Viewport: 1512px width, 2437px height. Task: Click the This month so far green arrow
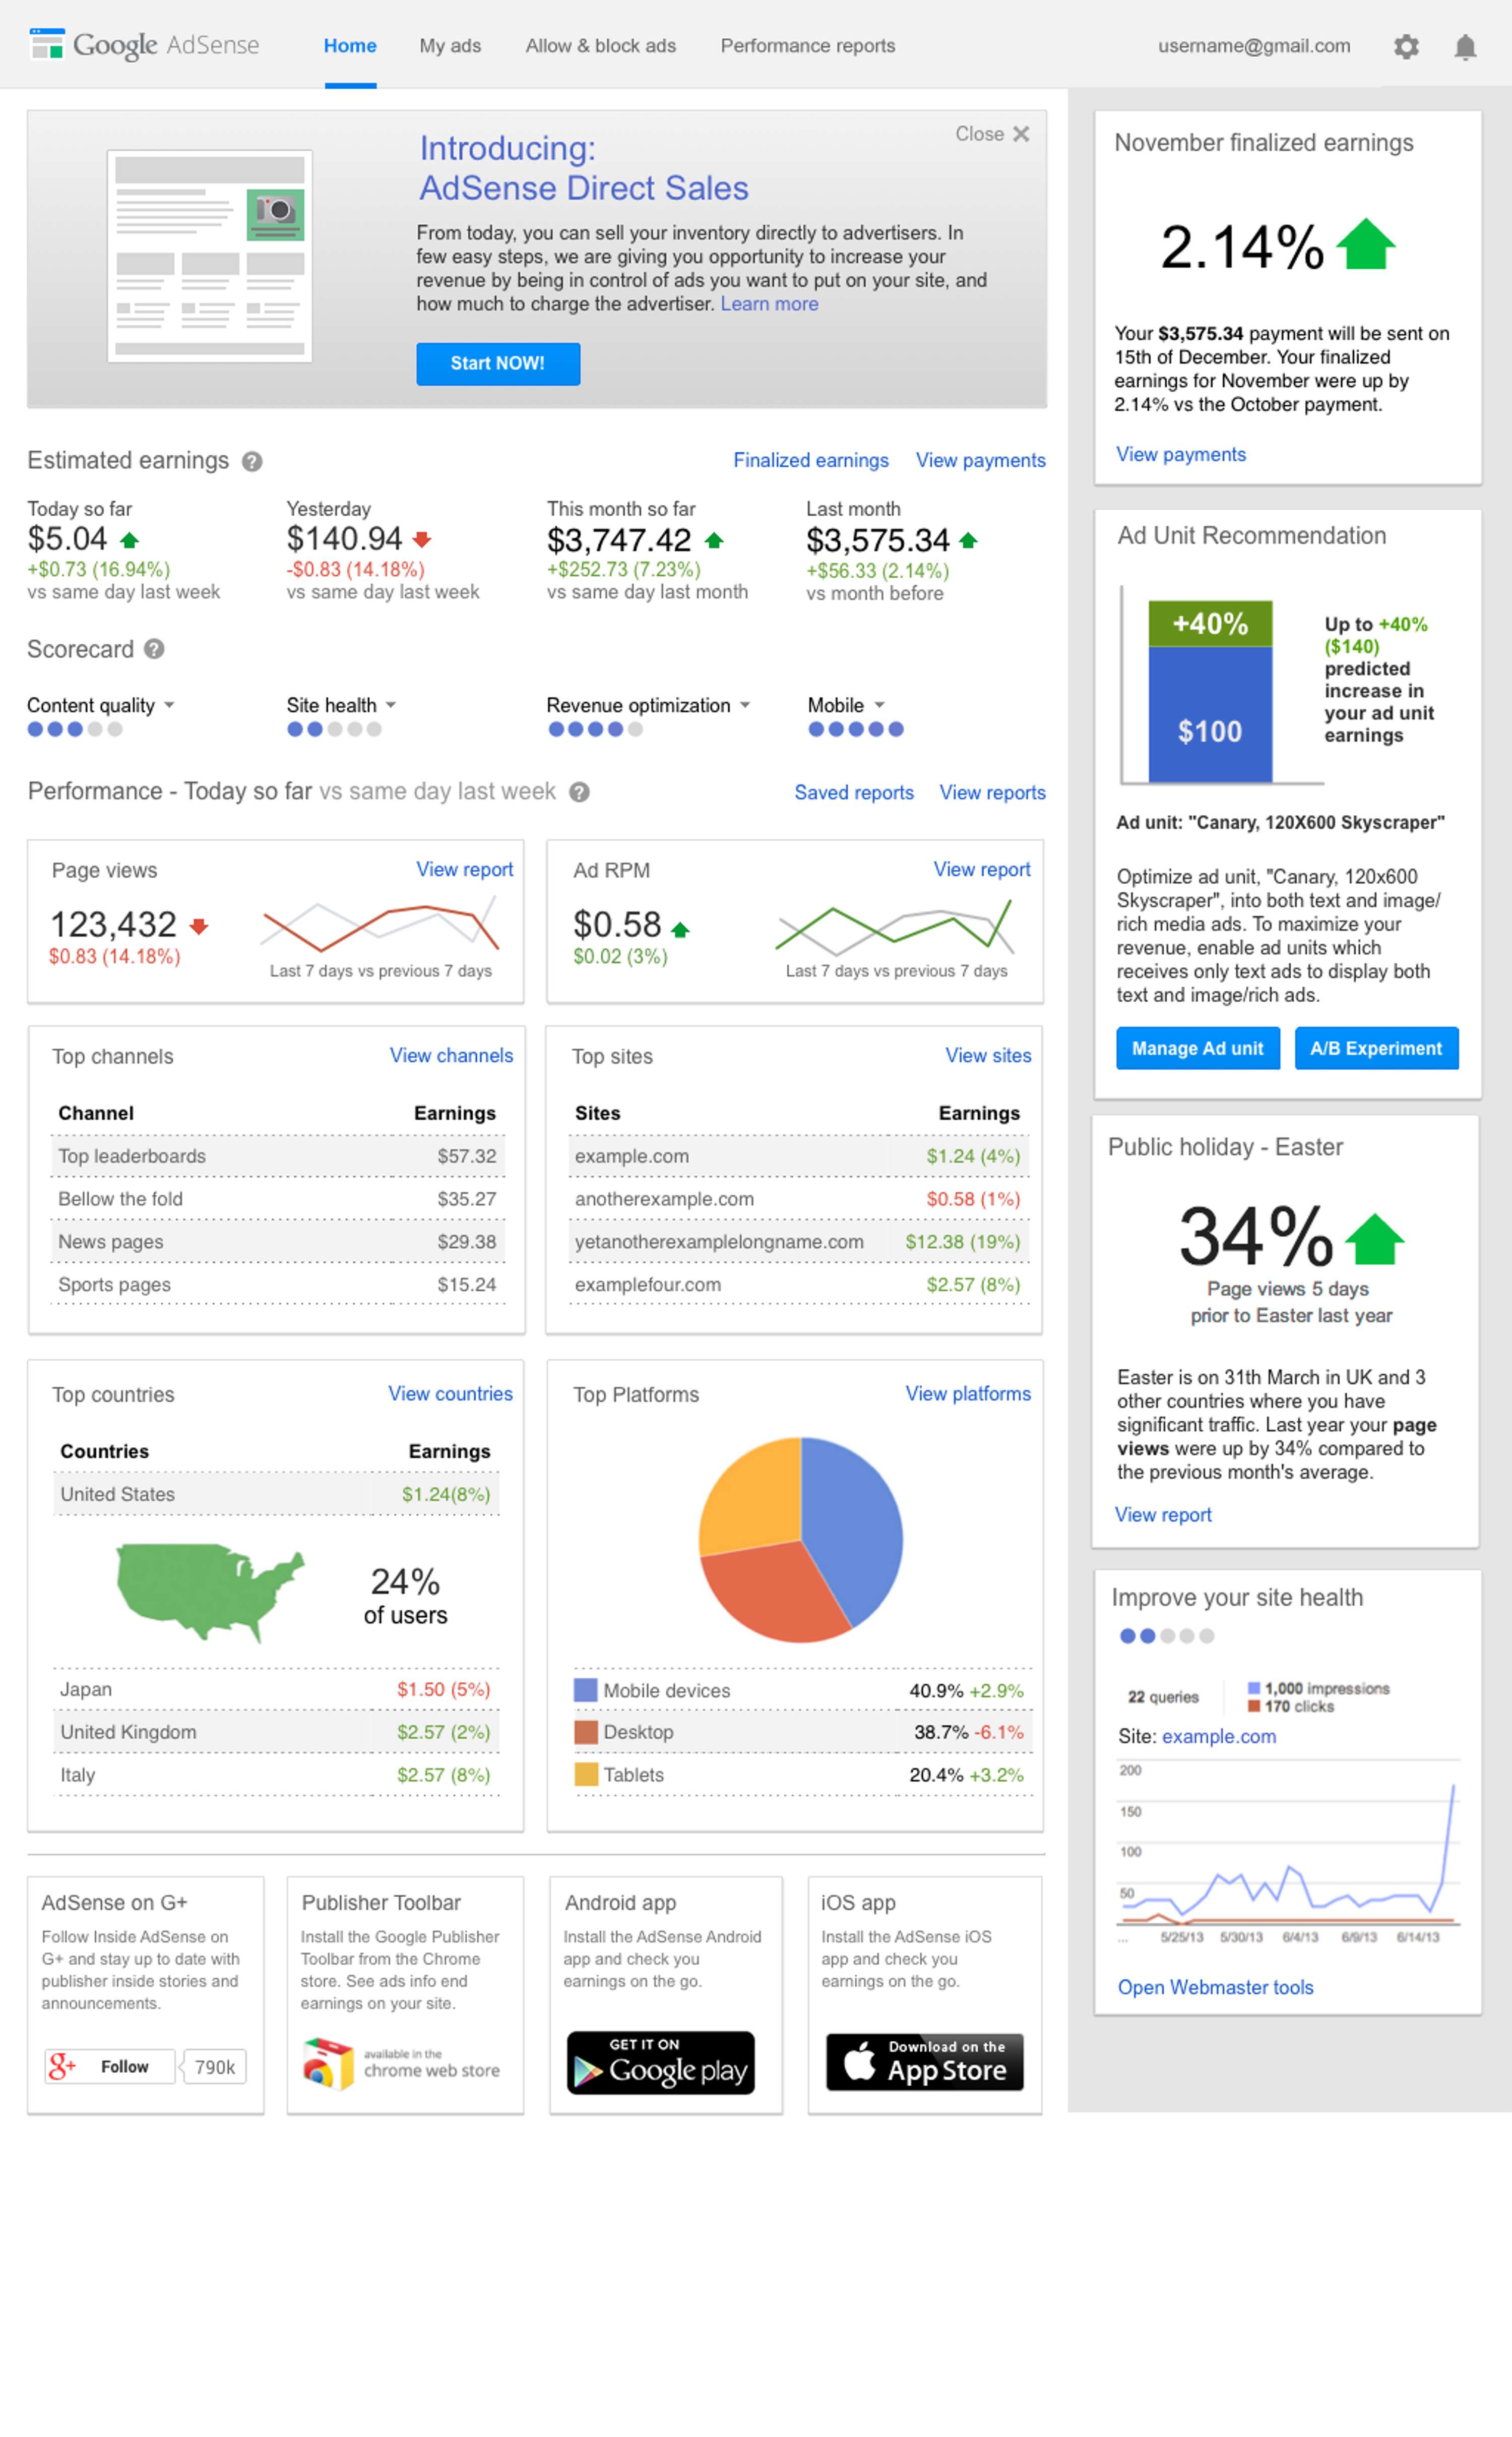714,540
